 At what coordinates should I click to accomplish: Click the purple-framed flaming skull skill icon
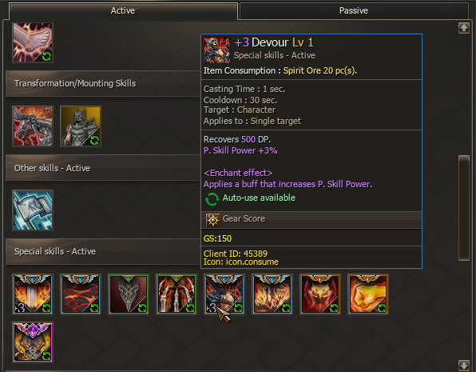click(33, 342)
